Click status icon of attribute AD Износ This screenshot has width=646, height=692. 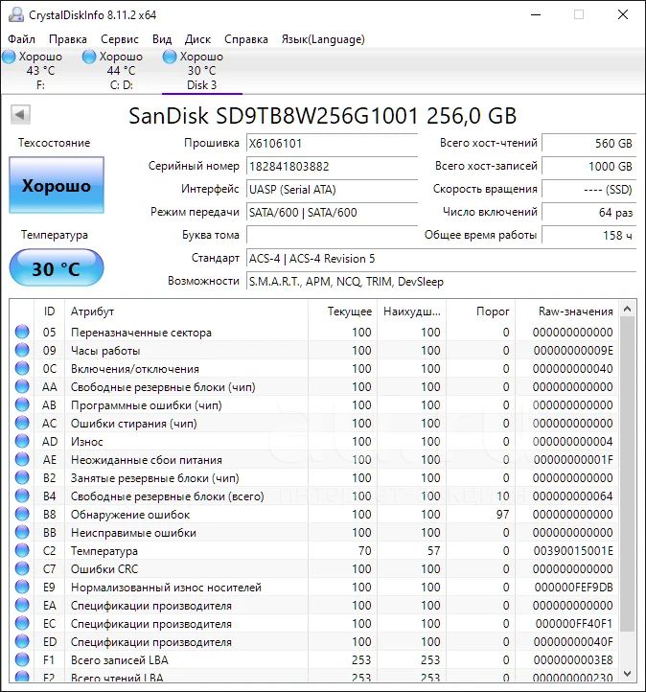(x=22, y=441)
